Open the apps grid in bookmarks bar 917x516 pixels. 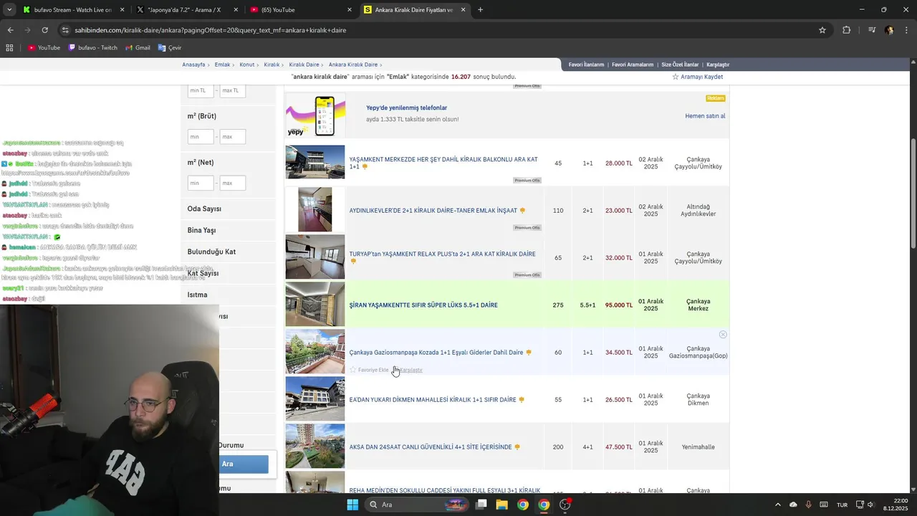[x=9, y=47]
